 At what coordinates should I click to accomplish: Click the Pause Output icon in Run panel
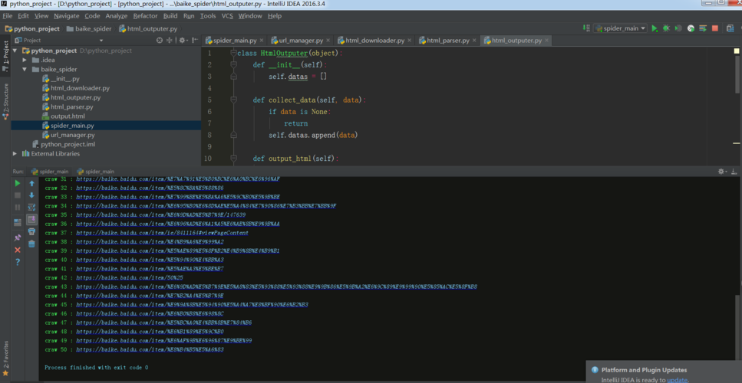pos(18,207)
